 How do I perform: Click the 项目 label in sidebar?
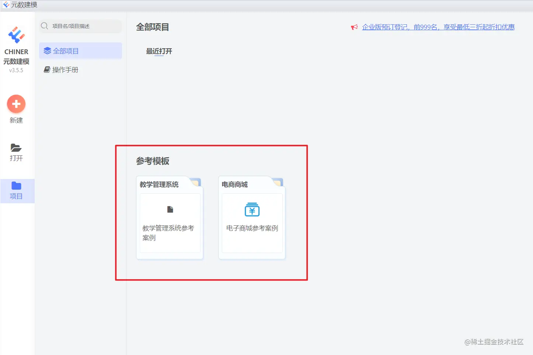point(16,196)
